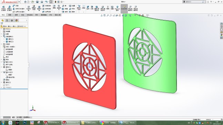The image size is (223, 125).
Task: Expand the 基体-法兰1 feature node
Action: (x=1, y=62)
